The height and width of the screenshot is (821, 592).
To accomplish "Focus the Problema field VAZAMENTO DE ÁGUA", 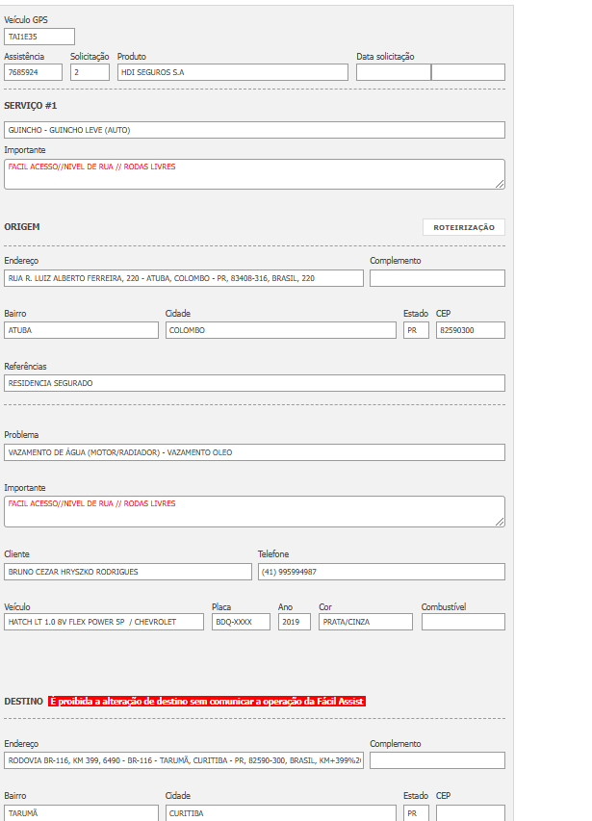I will 254,452.
